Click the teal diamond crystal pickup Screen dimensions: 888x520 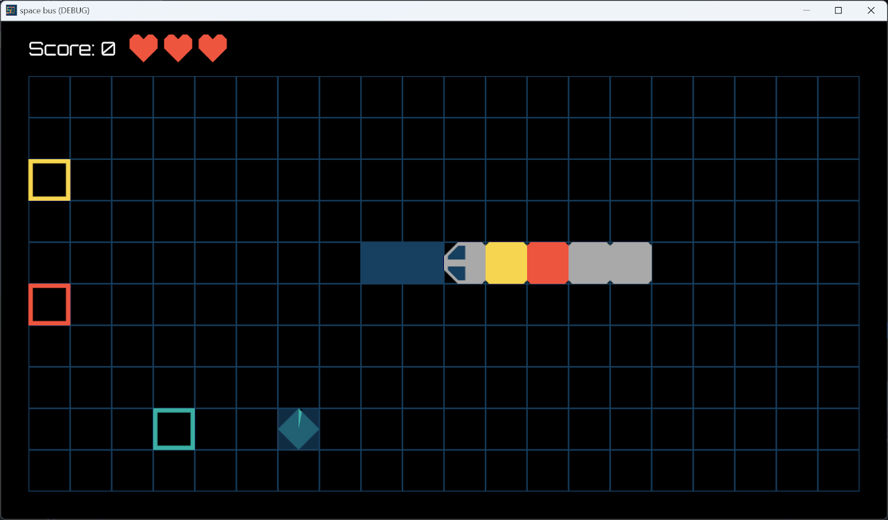coord(299,429)
